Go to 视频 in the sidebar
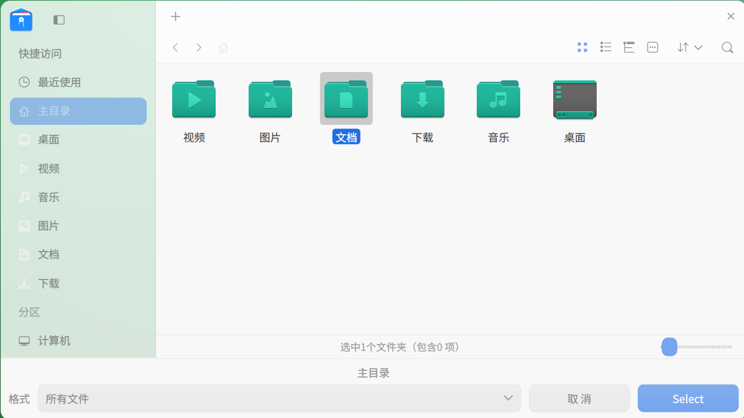Image resolution: width=744 pixels, height=418 pixels. click(x=78, y=168)
